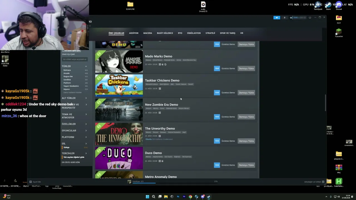356x200 pixels.
Task: Click the plus icon beside Oyun Ekle
Action: [31, 182]
